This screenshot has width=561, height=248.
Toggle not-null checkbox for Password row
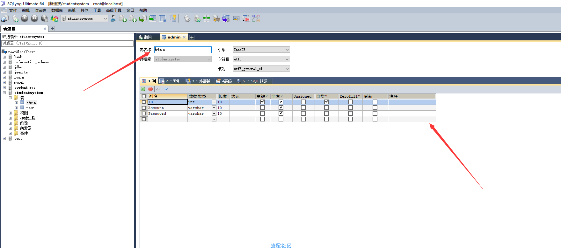pyautogui.click(x=281, y=114)
